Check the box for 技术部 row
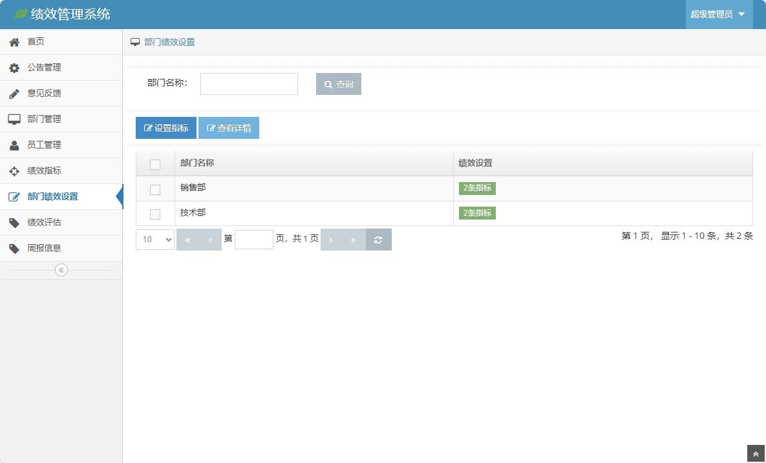Screen dimensions: 766x463 [155, 214]
